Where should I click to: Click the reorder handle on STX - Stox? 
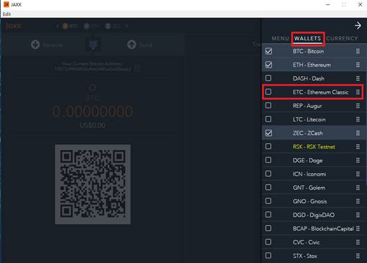358,256
